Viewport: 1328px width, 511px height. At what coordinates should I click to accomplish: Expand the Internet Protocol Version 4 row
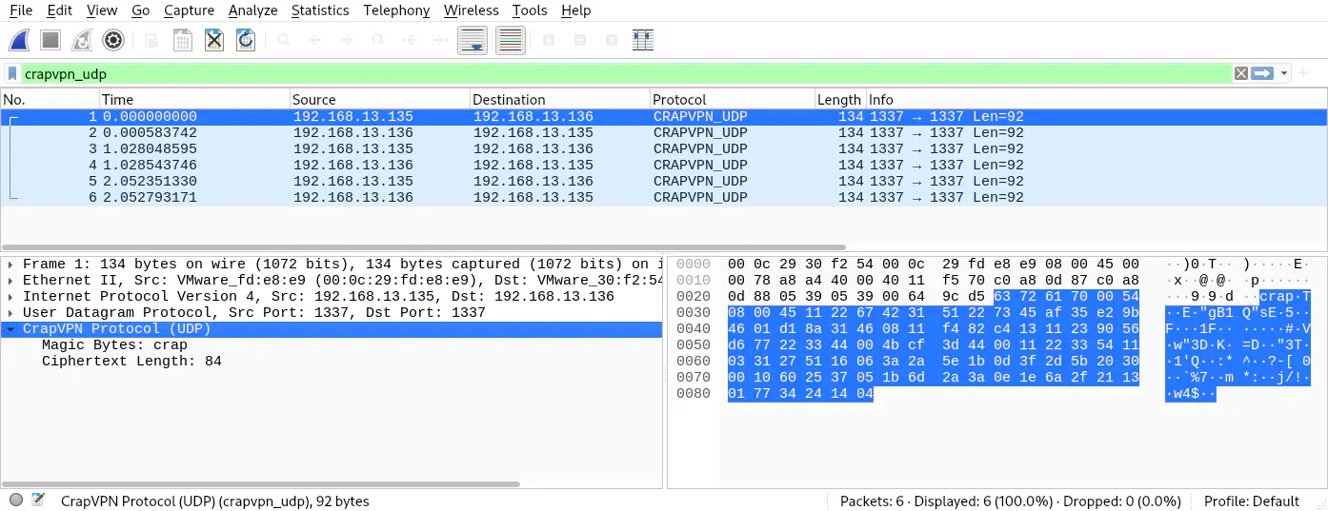click(10, 297)
